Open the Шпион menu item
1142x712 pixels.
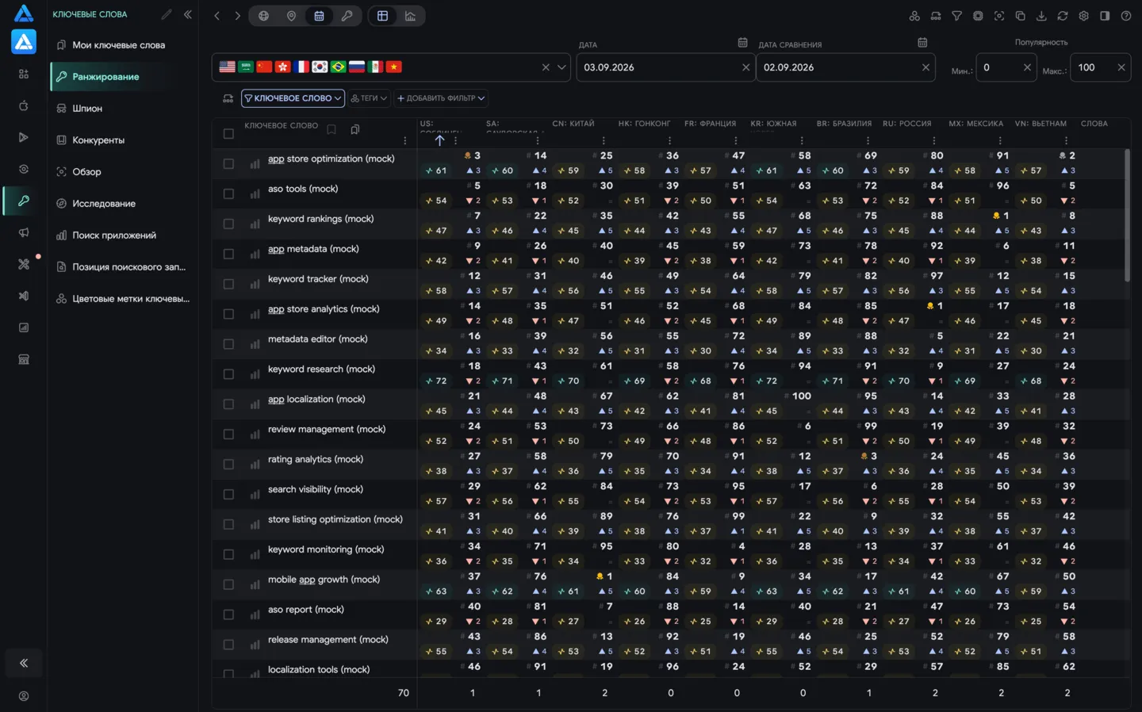123,109
